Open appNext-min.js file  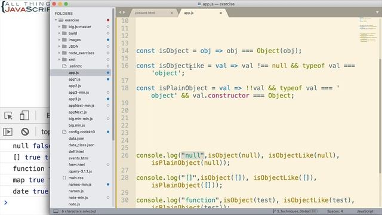[x=81, y=106]
